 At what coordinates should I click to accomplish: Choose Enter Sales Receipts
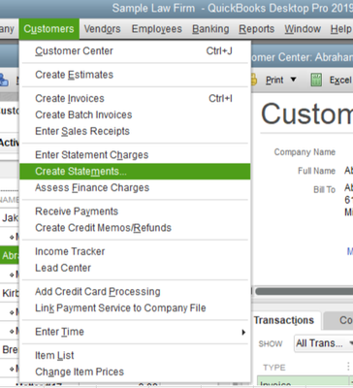click(x=135, y=131)
